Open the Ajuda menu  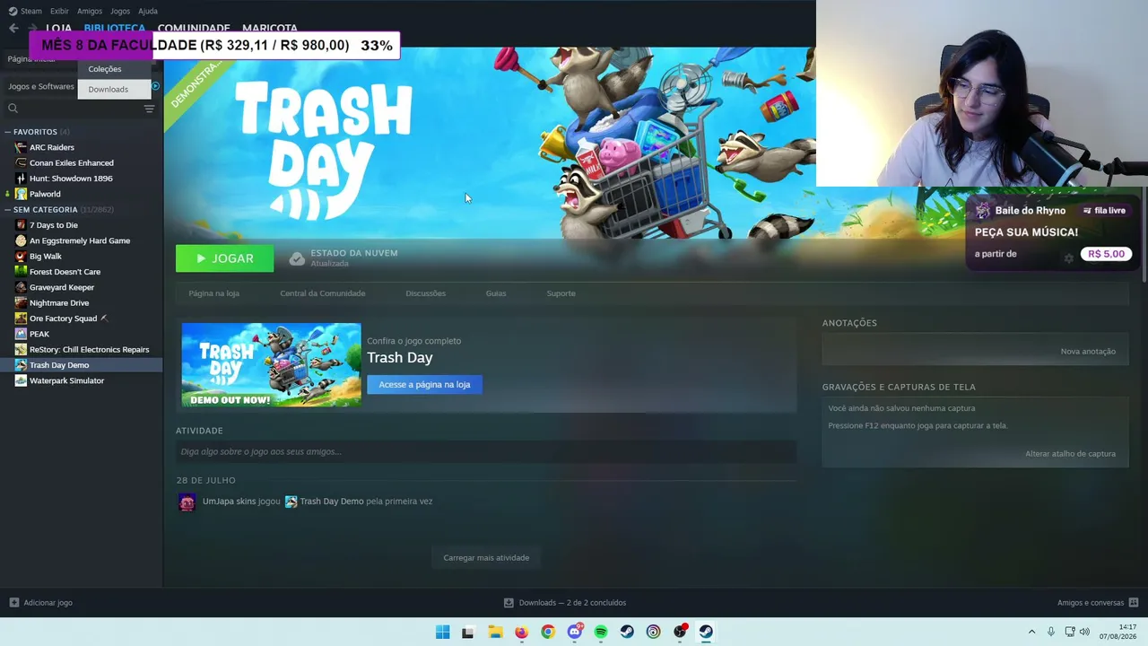(x=148, y=11)
